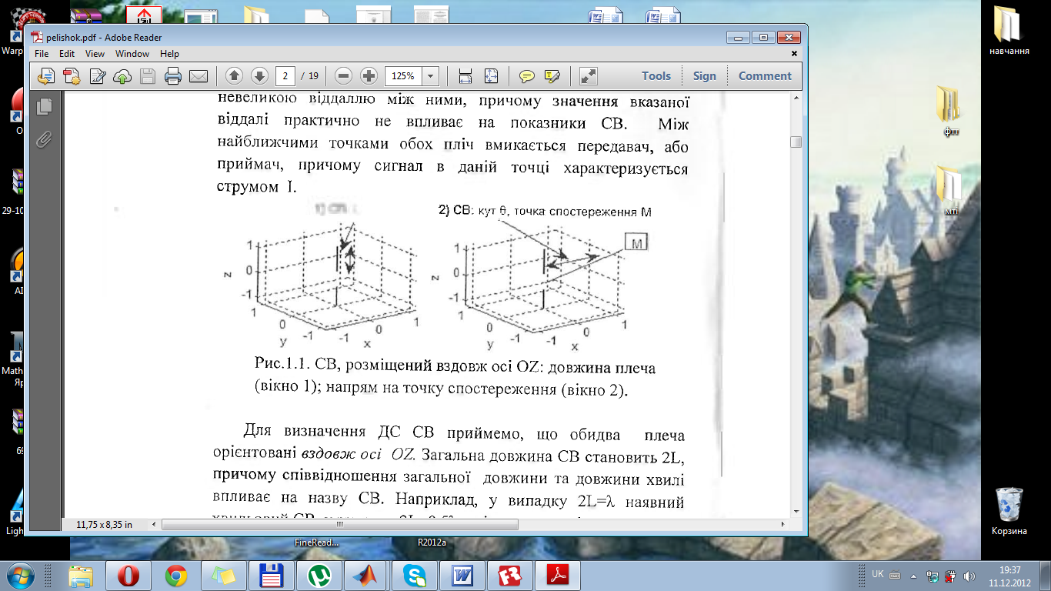1051x591 pixels.
Task: Click the fit width scrolling mode icon
Action: click(465, 76)
